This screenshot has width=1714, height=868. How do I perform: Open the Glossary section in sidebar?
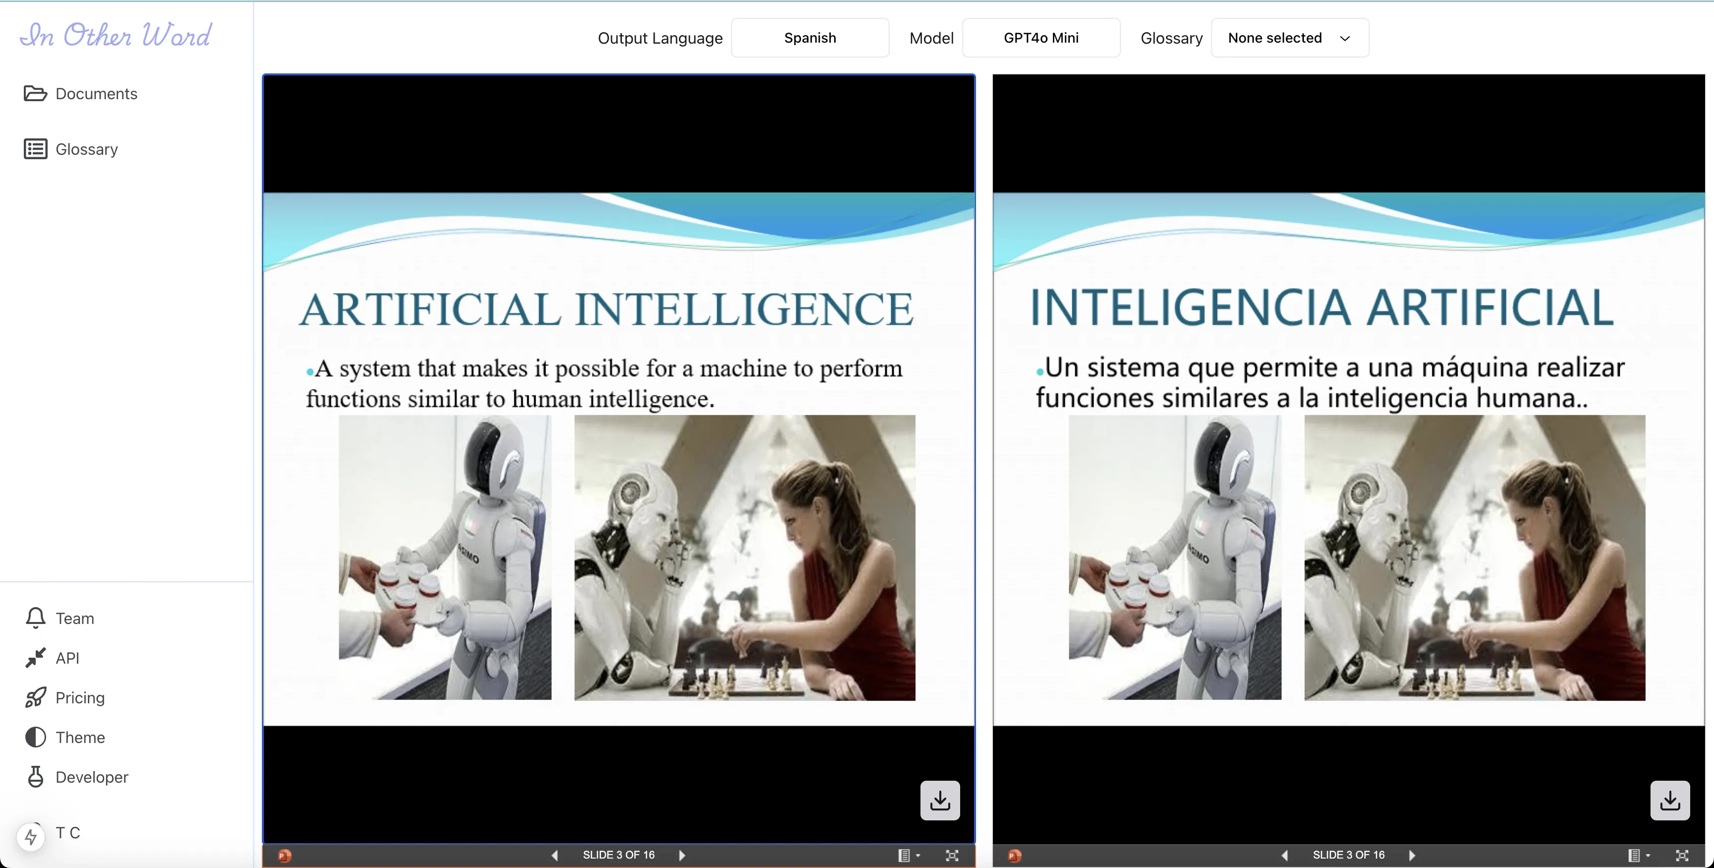tap(86, 149)
